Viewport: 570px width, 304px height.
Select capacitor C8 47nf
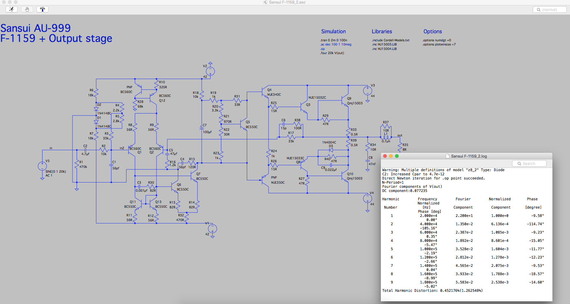point(367,161)
